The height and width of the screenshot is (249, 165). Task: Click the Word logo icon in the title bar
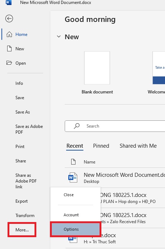point(9,3)
